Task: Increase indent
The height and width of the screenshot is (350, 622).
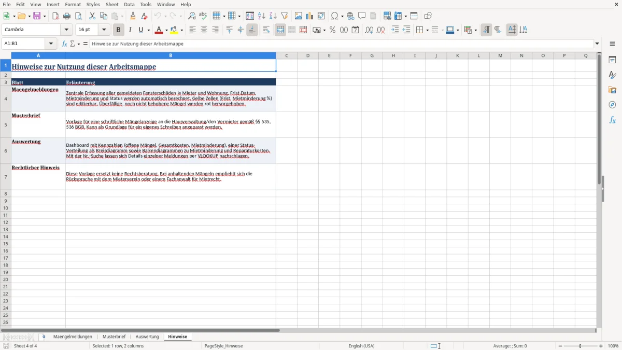Action: 395,30
